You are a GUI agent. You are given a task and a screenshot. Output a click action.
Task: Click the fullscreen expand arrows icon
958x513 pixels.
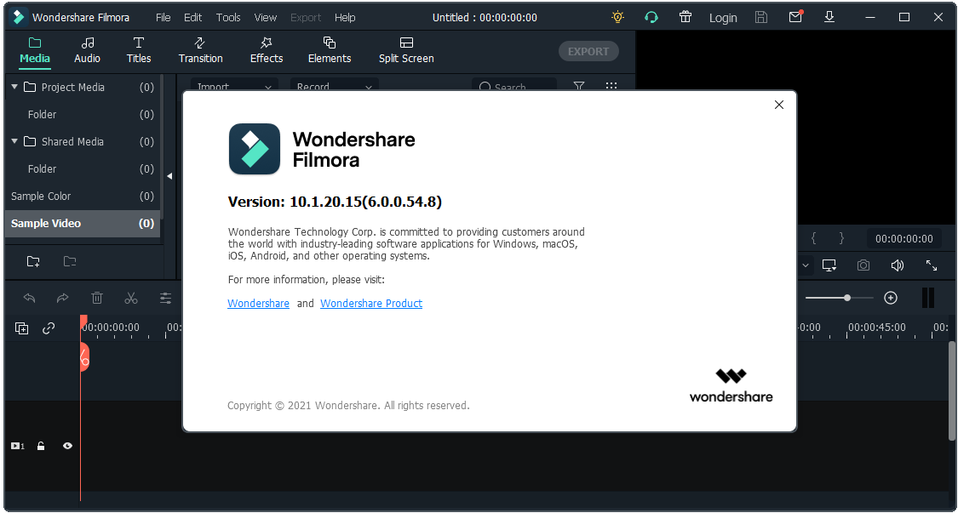point(931,265)
